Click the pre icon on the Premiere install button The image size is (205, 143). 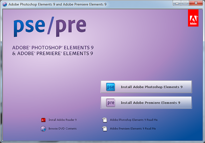[x=111, y=103]
